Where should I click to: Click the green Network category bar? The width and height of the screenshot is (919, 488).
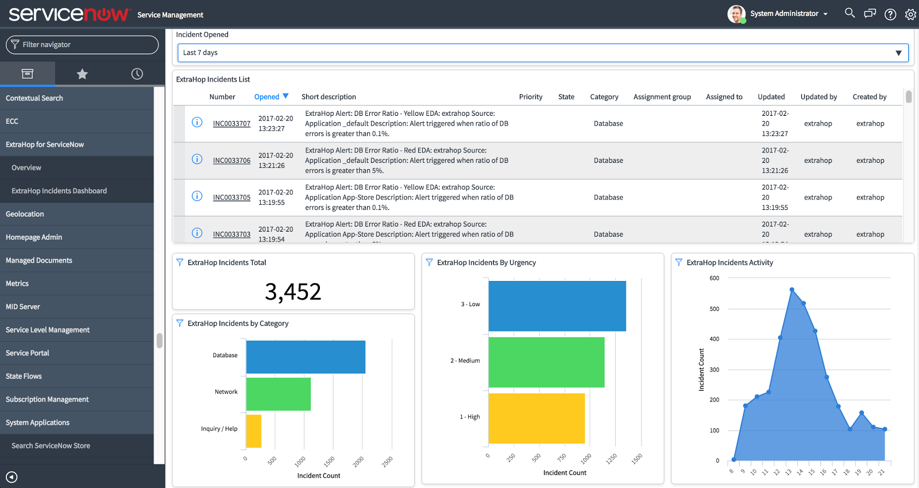pos(279,394)
